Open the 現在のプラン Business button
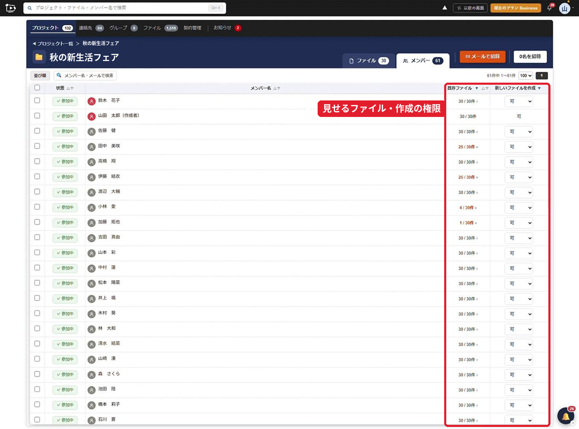 coord(516,8)
